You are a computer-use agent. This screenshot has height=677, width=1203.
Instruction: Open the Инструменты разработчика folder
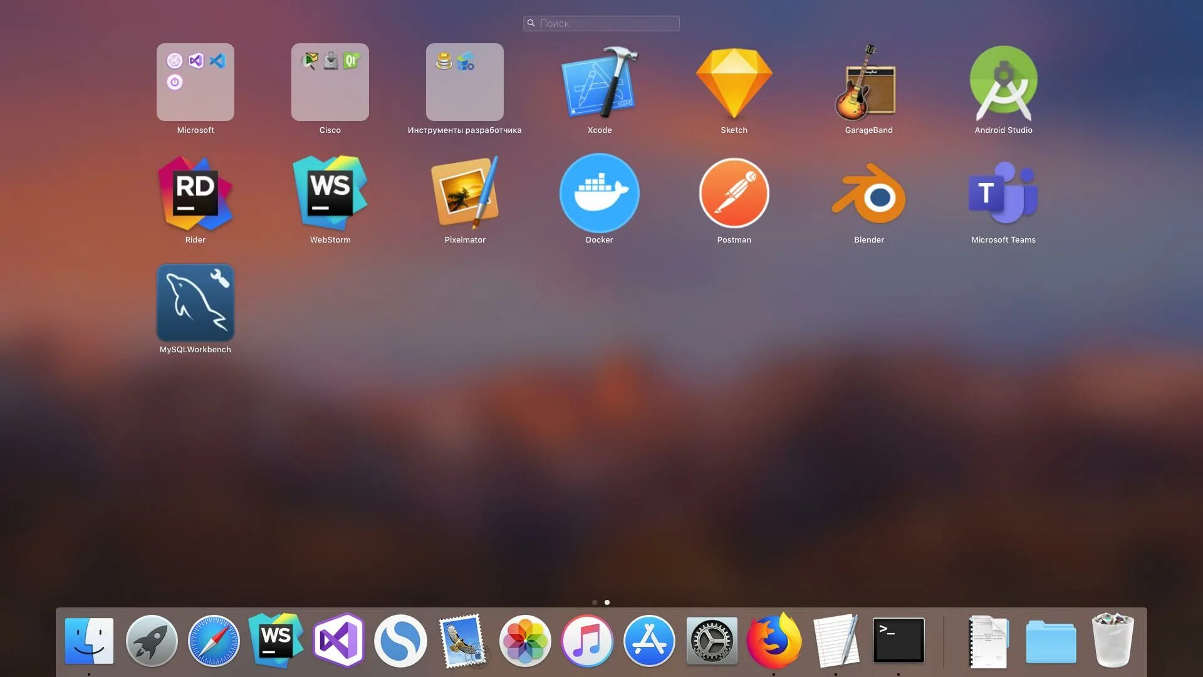pos(464,82)
